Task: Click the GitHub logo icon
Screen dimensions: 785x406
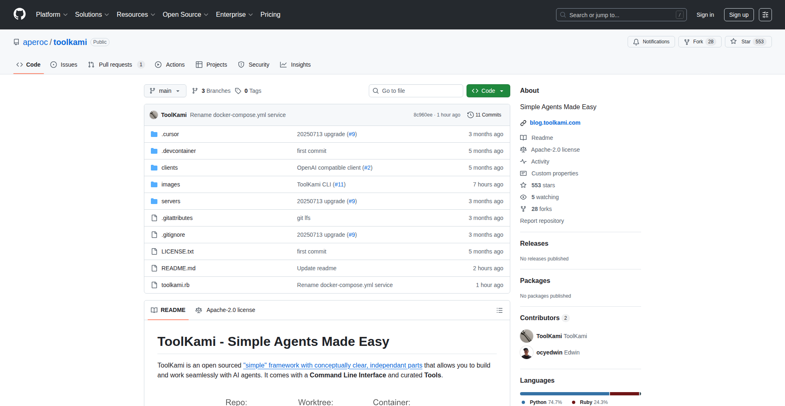Action: (x=20, y=14)
